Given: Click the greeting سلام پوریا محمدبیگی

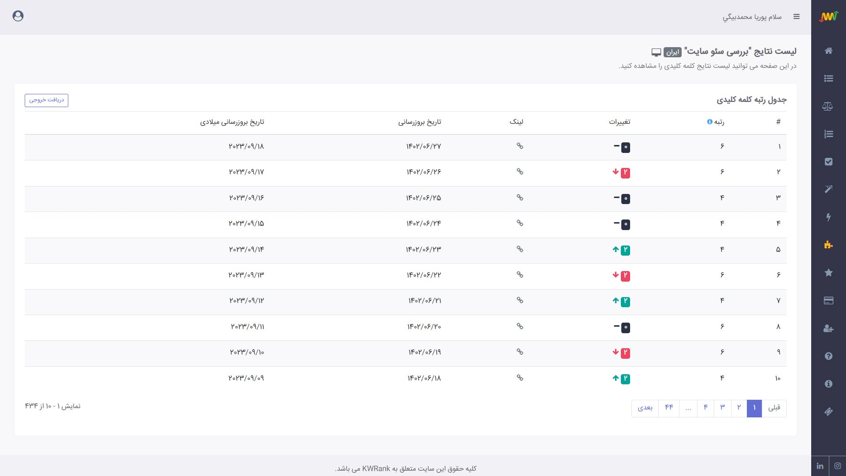Looking at the screenshot, I should point(752,17).
